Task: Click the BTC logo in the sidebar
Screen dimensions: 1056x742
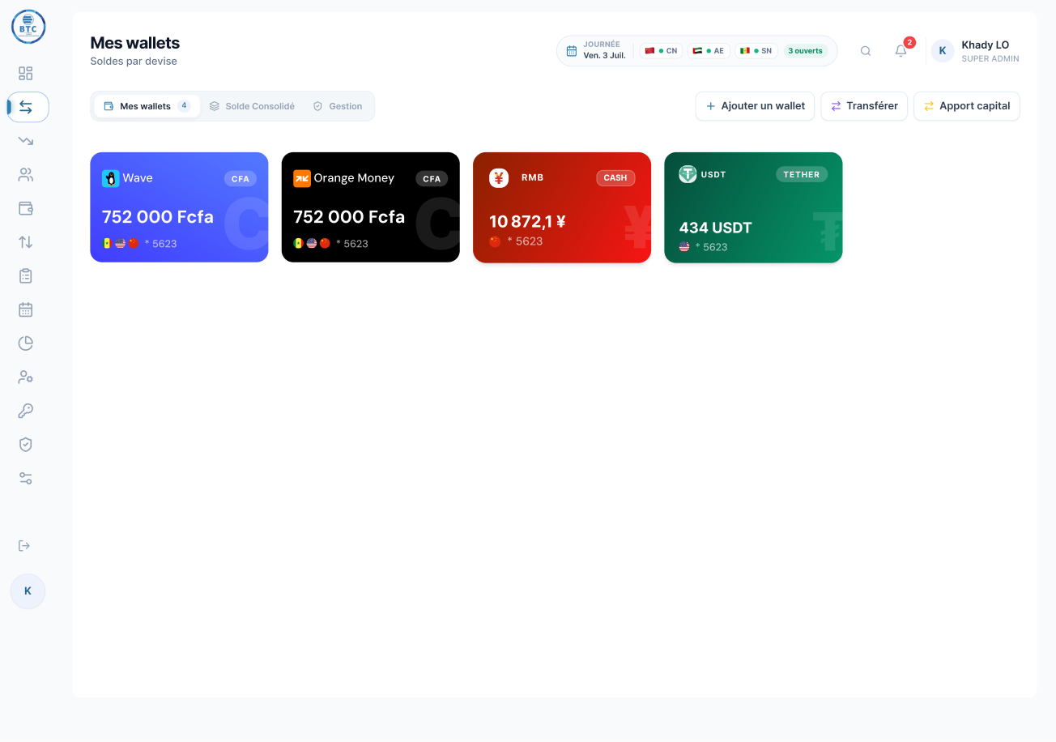Action: click(x=28, y=27)
